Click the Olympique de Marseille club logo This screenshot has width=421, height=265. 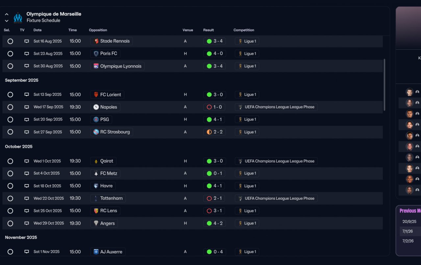(18, 17)
